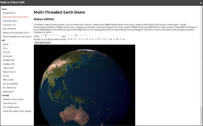
Task: Open the Google Drive demo
Action: click(9, 13)
